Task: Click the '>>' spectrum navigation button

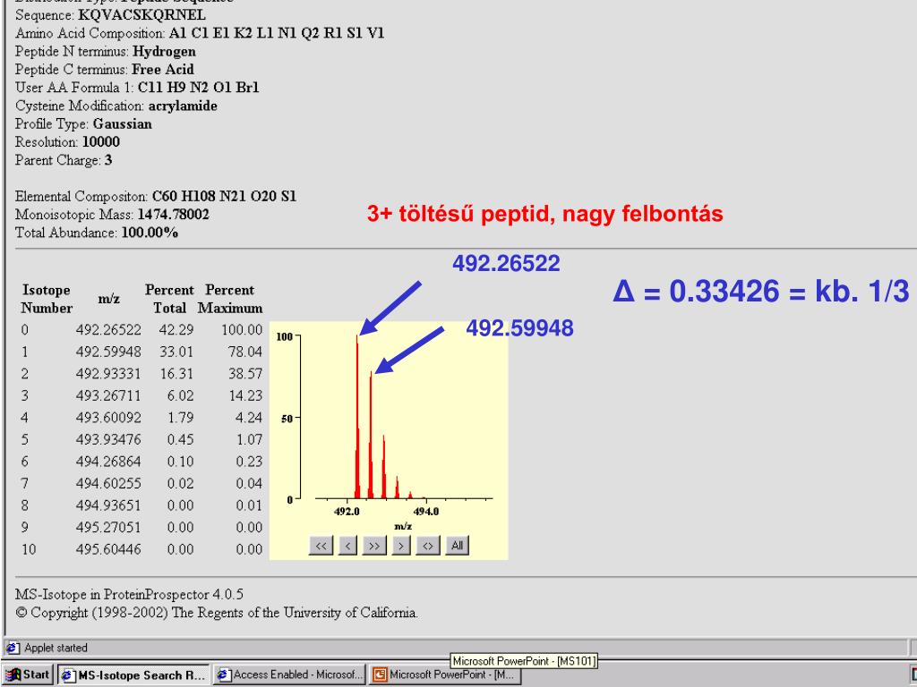Action: click(x=374, y=546)
